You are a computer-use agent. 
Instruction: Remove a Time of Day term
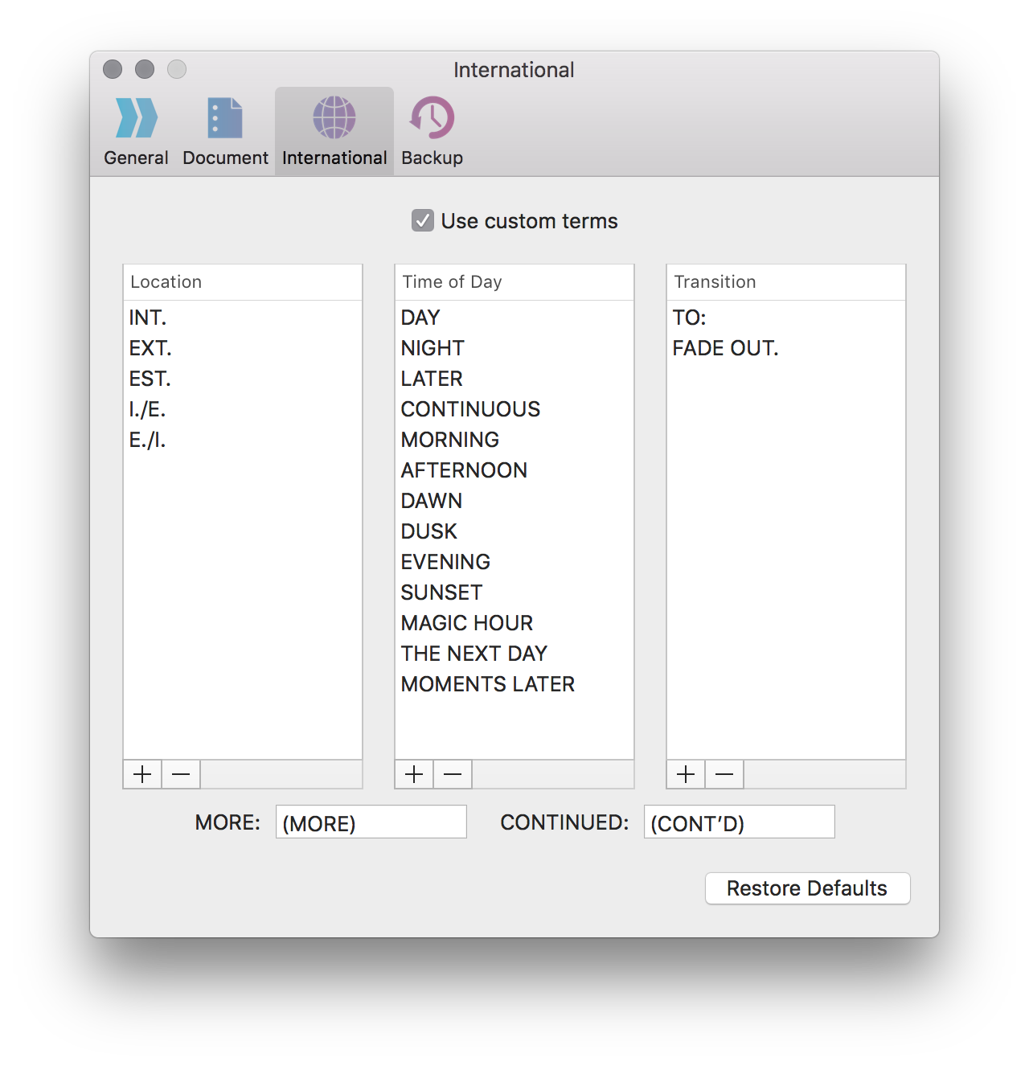452,774
